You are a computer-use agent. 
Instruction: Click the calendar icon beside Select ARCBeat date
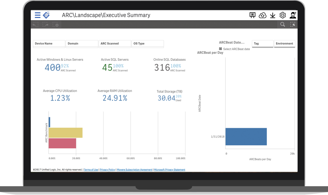[x=220, y=49]
